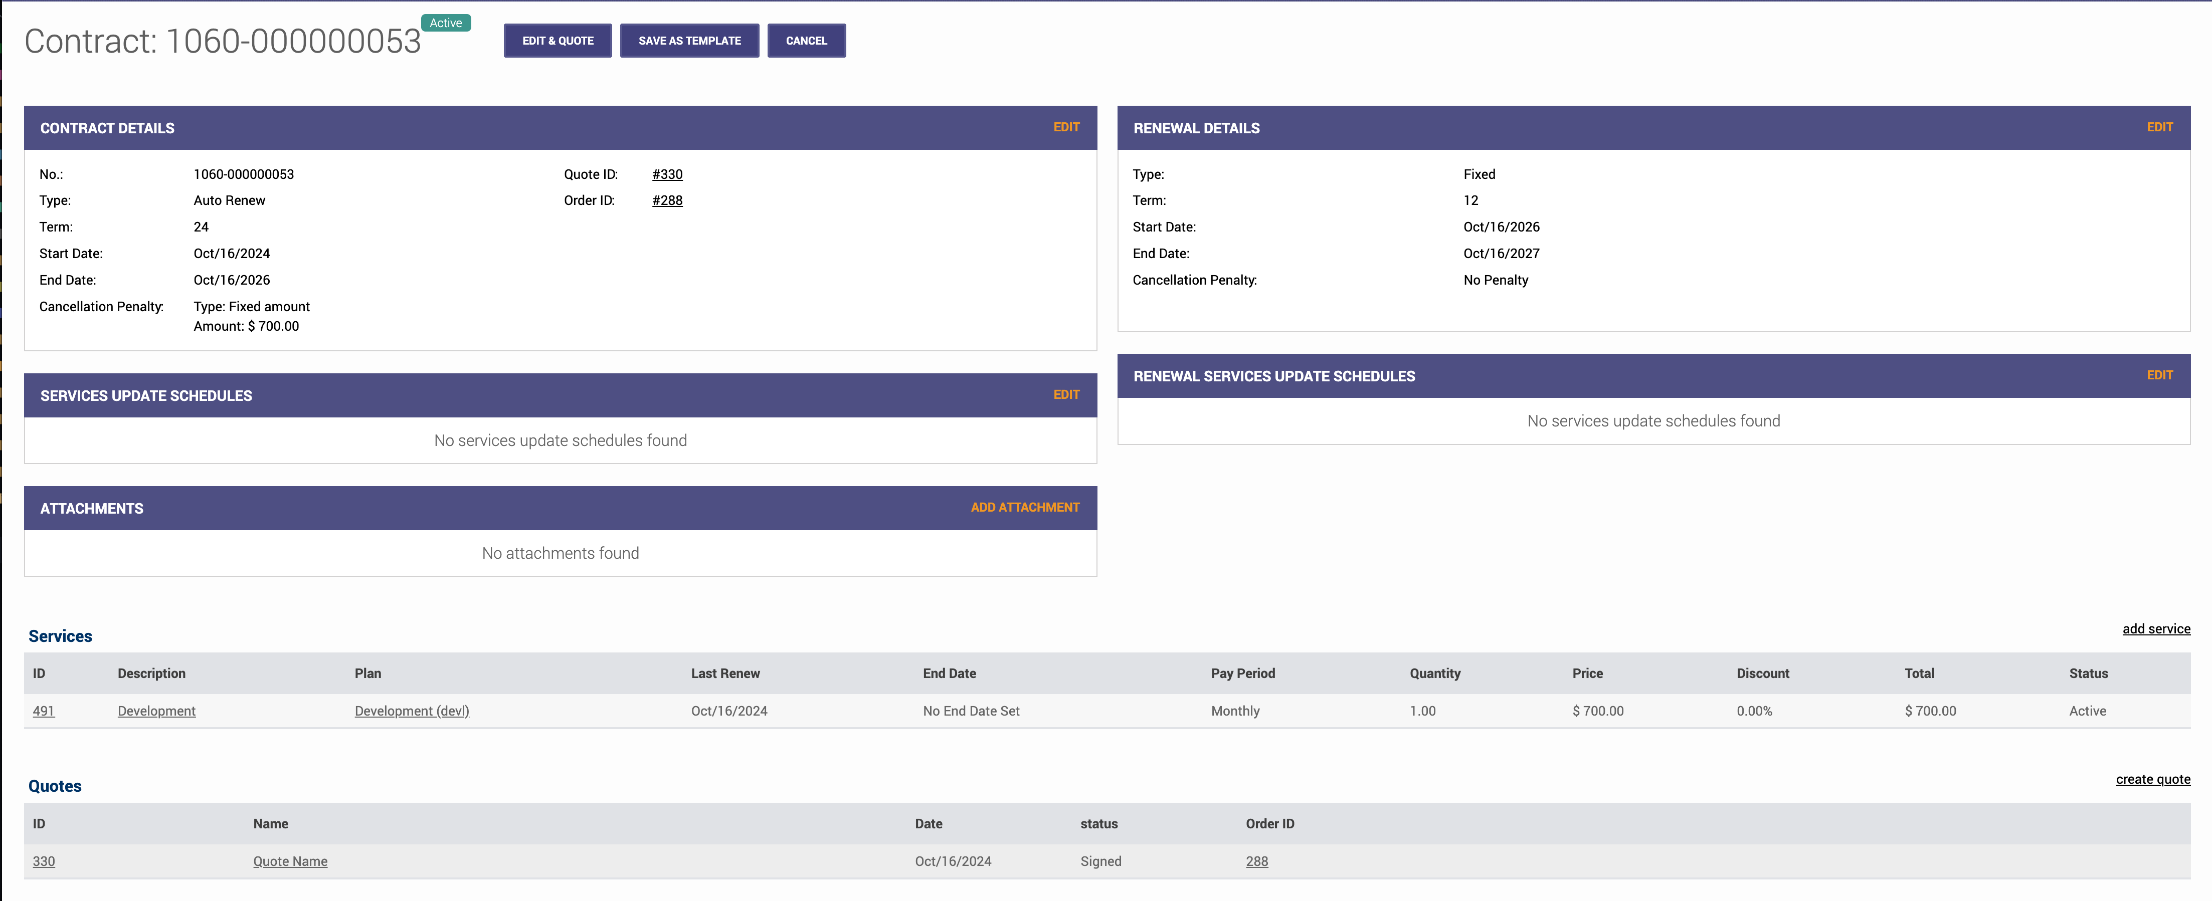Click Add Attachment link
The height and width of the screenshot is (901, 2212).
click(1024, 507)
